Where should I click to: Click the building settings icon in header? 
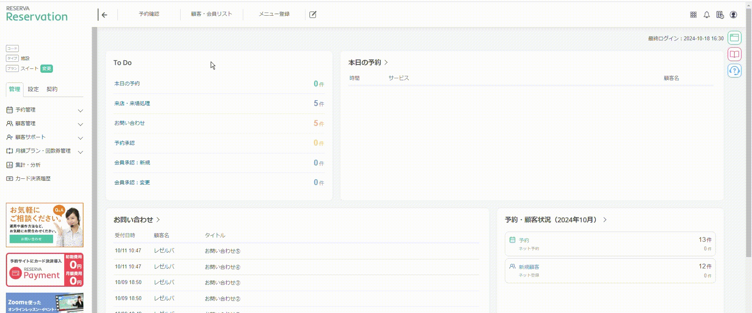(720, 14)
